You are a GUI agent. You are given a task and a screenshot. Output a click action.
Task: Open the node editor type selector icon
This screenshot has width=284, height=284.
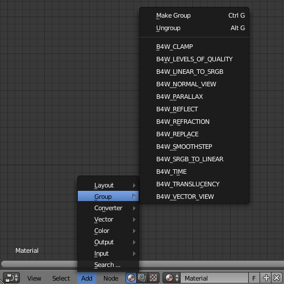tap(11, 278)
